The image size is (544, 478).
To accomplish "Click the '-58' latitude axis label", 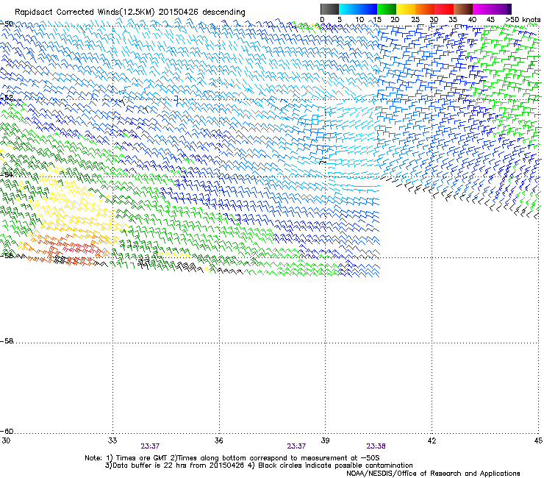I will click(x=7, y=341).
